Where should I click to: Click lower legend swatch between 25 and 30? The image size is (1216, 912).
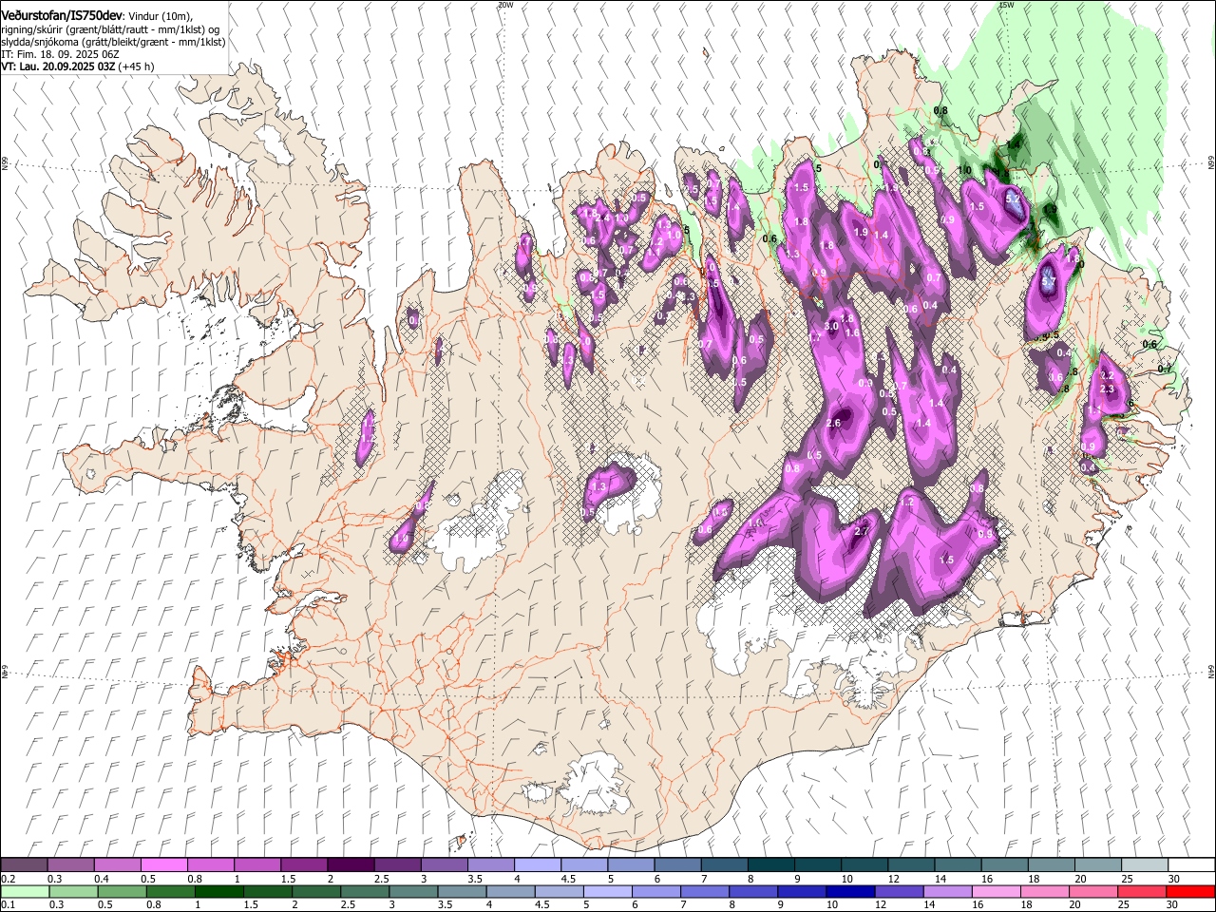(x=1140, y=891)
